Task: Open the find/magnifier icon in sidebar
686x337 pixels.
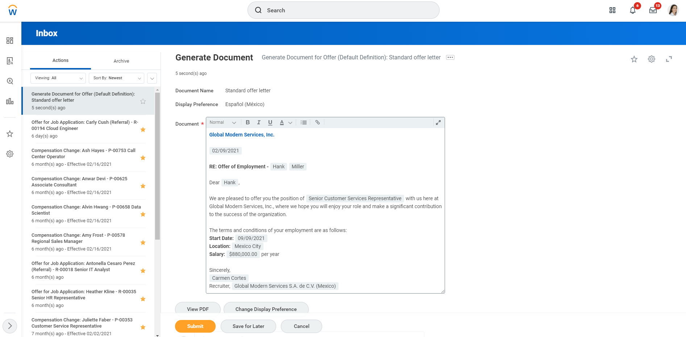Action: tap(10, 81)
